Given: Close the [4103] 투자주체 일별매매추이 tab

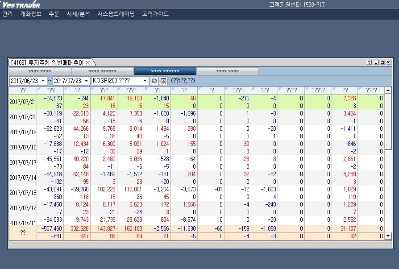Looking at the screenshot, I should click(88, 62).
